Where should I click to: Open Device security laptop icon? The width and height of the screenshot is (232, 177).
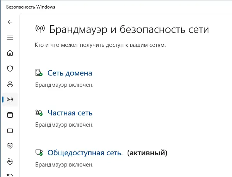10,131
